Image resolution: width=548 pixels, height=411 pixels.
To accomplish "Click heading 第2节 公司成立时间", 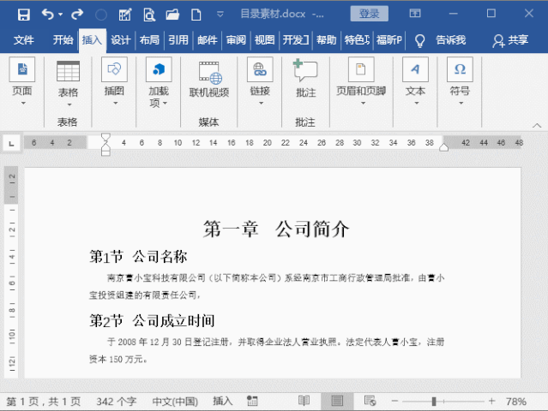I will pyautogui.click(x=152, y=320).
